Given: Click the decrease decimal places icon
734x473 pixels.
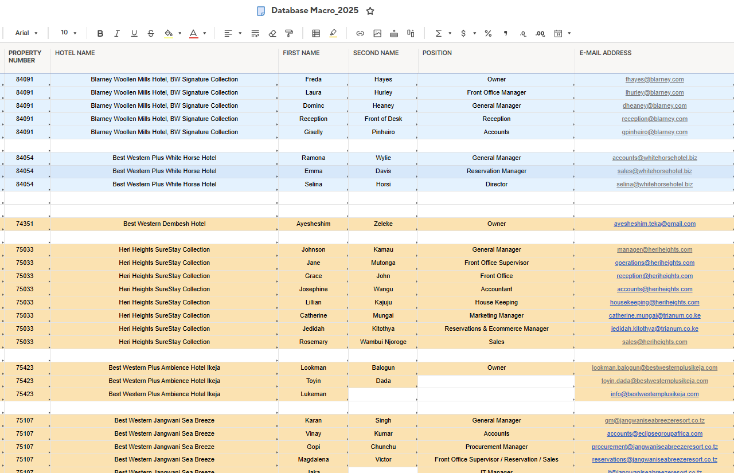Looking at the screenshot, I should point(522,33).
